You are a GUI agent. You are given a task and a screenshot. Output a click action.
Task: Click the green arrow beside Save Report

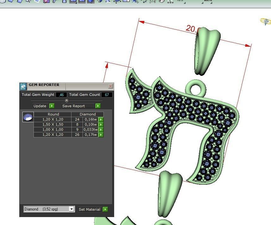coord(98,106)
